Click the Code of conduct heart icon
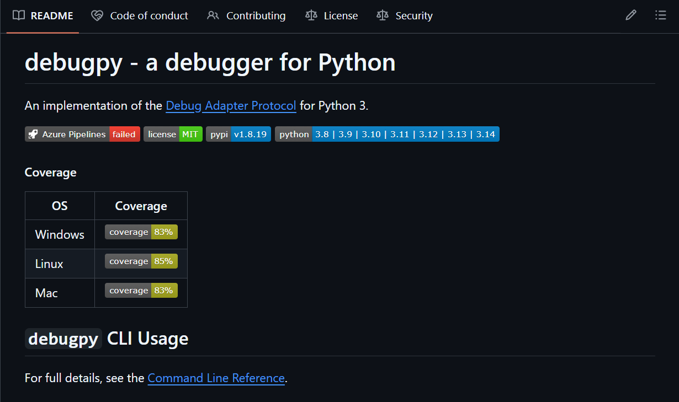 [x=97, y=15]
